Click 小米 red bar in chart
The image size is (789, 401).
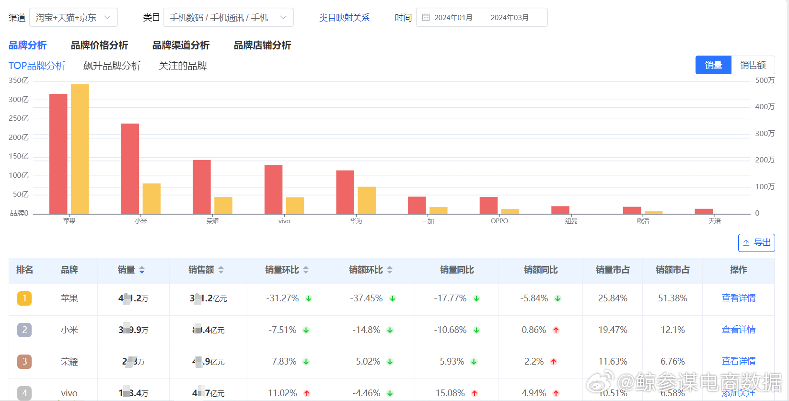pos(130,169)
